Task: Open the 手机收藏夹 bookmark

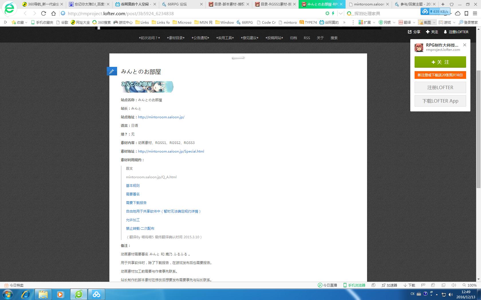Action: pyautogui.click(x=42, y=22)
